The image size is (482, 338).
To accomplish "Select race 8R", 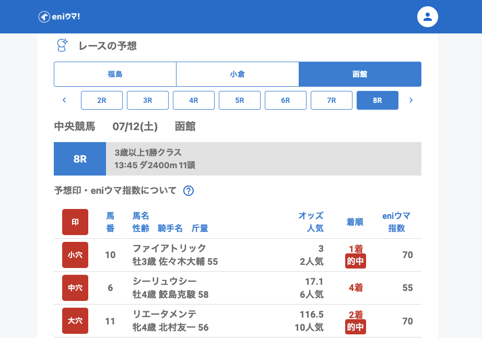I will (378, 100).
